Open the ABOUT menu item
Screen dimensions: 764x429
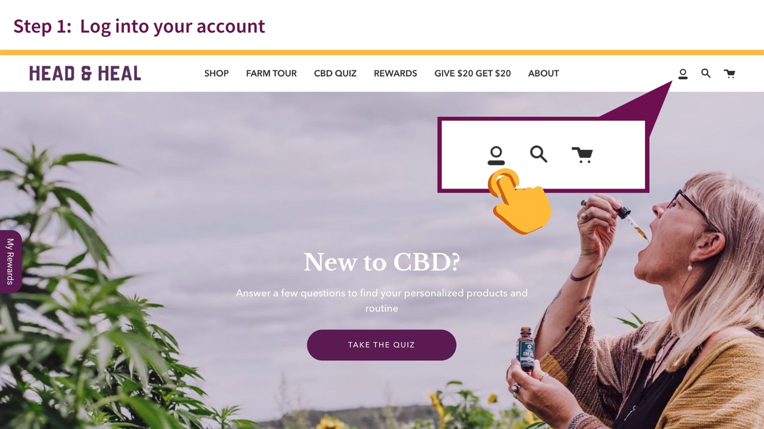tap(544, 73)
